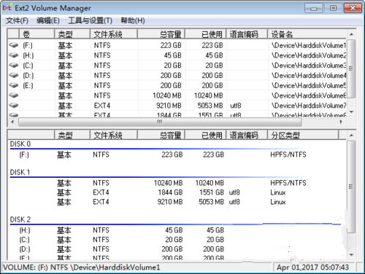The image size is (365, 274).
Task: Click the drive icon of the HarddiskVolume6 row
Action: tap(14, 95)
